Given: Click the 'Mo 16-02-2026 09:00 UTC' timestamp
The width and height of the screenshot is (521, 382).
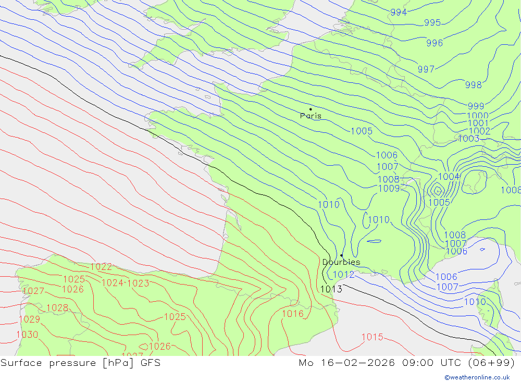Looking at the screenshot, I should tap(381, 363).
